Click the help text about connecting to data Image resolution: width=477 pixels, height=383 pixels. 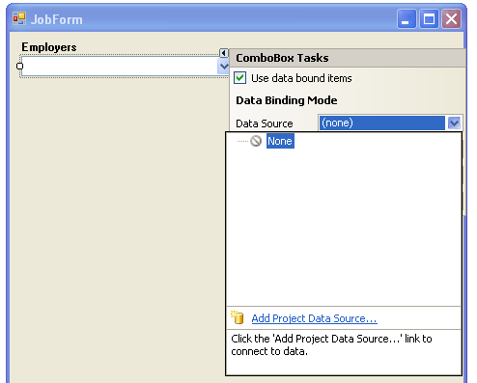(331, 344)
